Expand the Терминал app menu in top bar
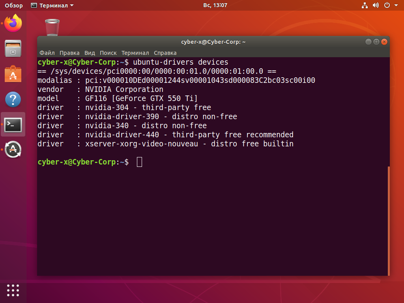 click(x=52, y=6)
